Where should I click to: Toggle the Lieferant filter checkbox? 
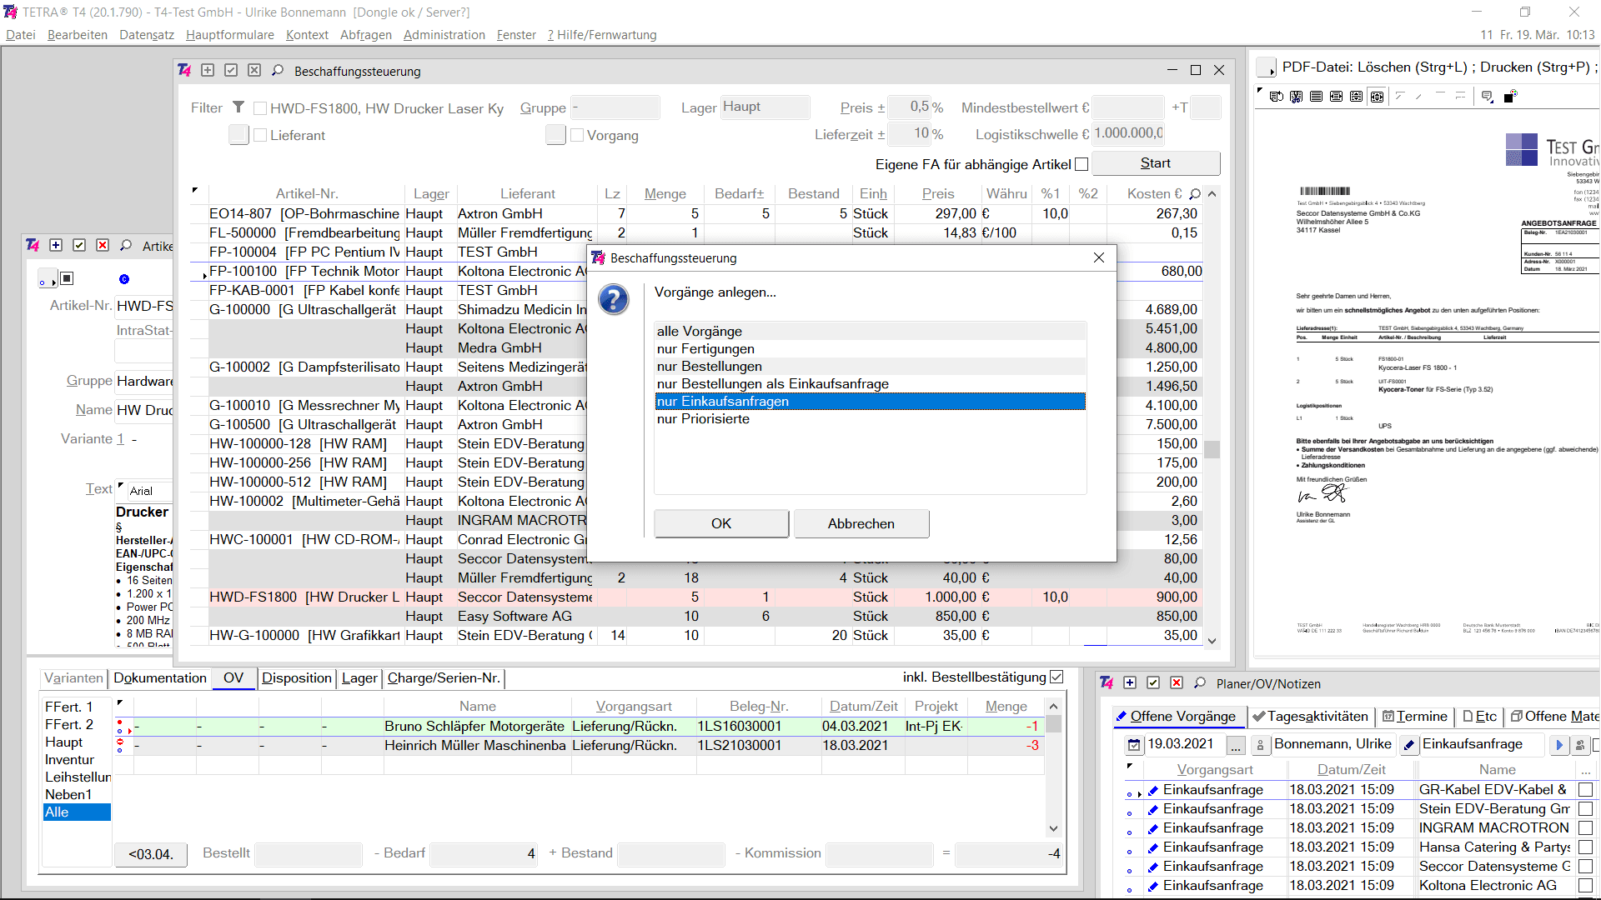[x=260, y=135]
